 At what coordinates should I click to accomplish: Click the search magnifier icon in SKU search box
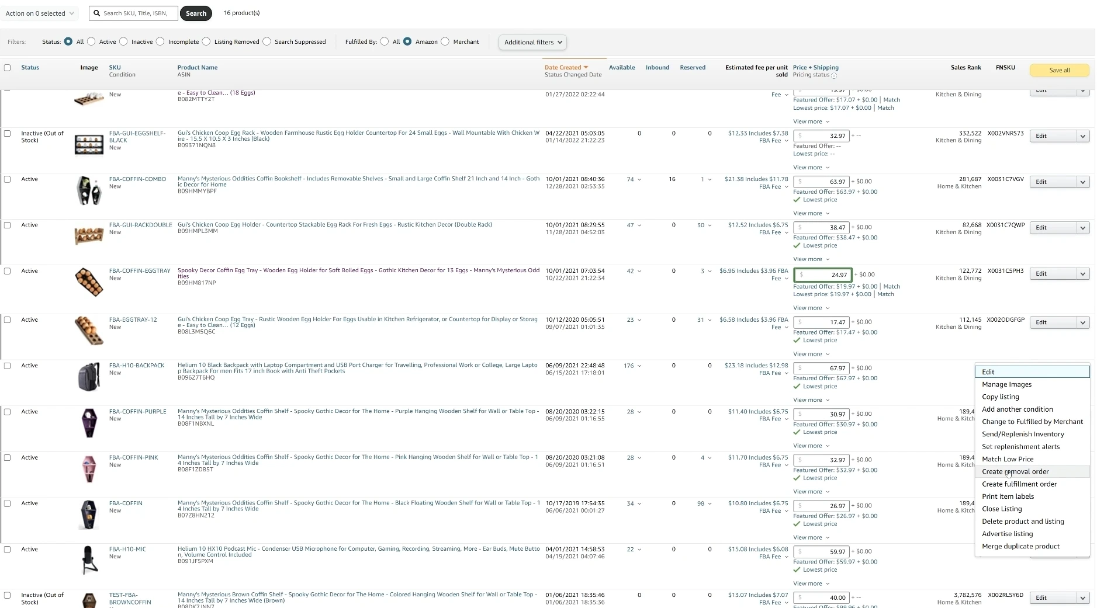click(97, 13)
